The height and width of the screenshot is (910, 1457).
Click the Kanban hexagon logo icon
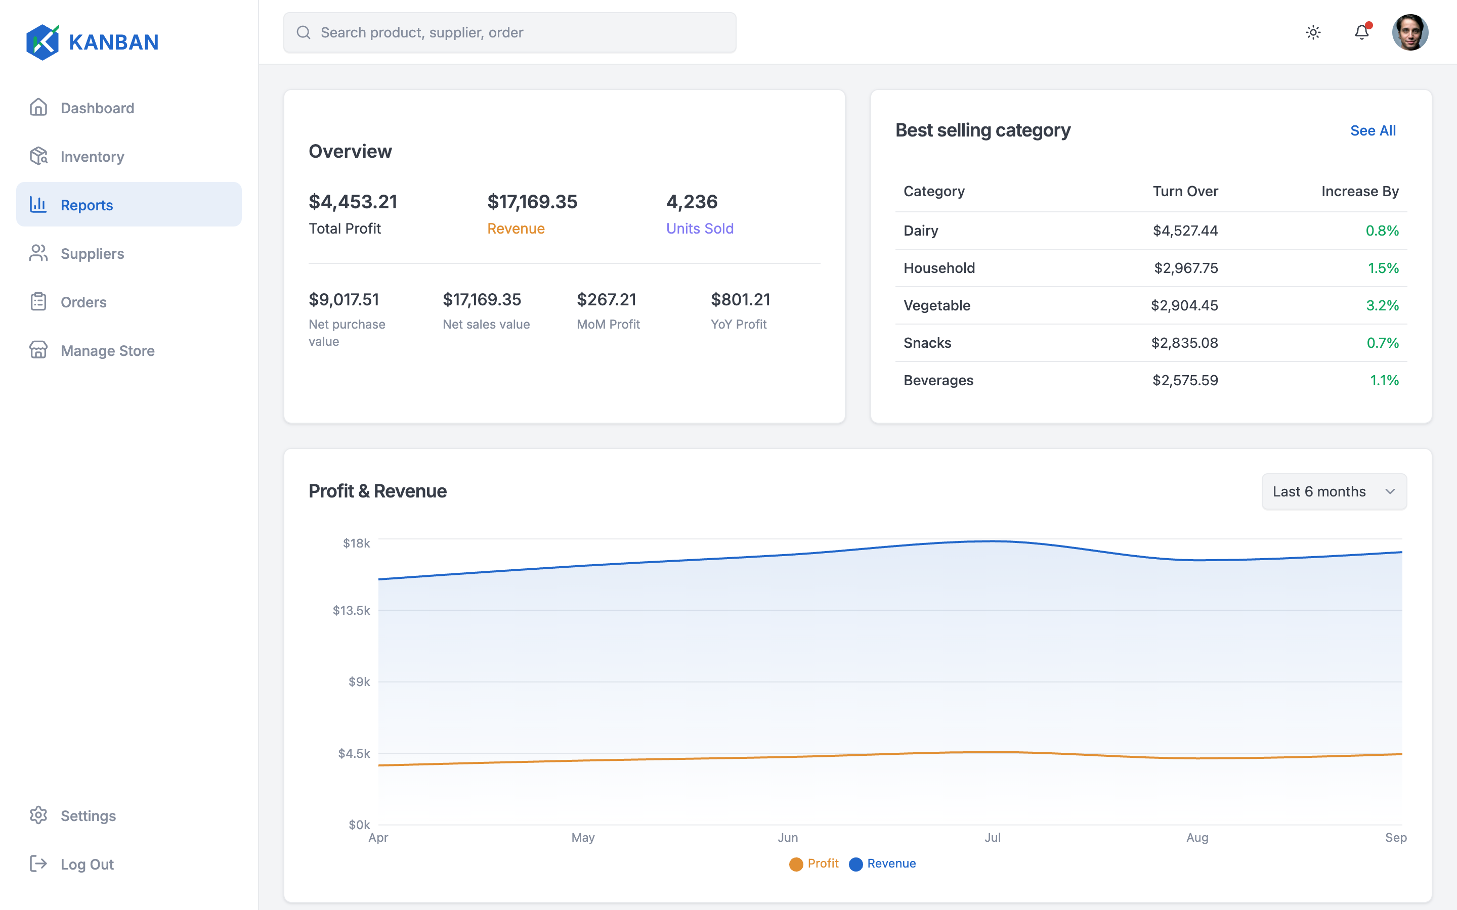42,42
